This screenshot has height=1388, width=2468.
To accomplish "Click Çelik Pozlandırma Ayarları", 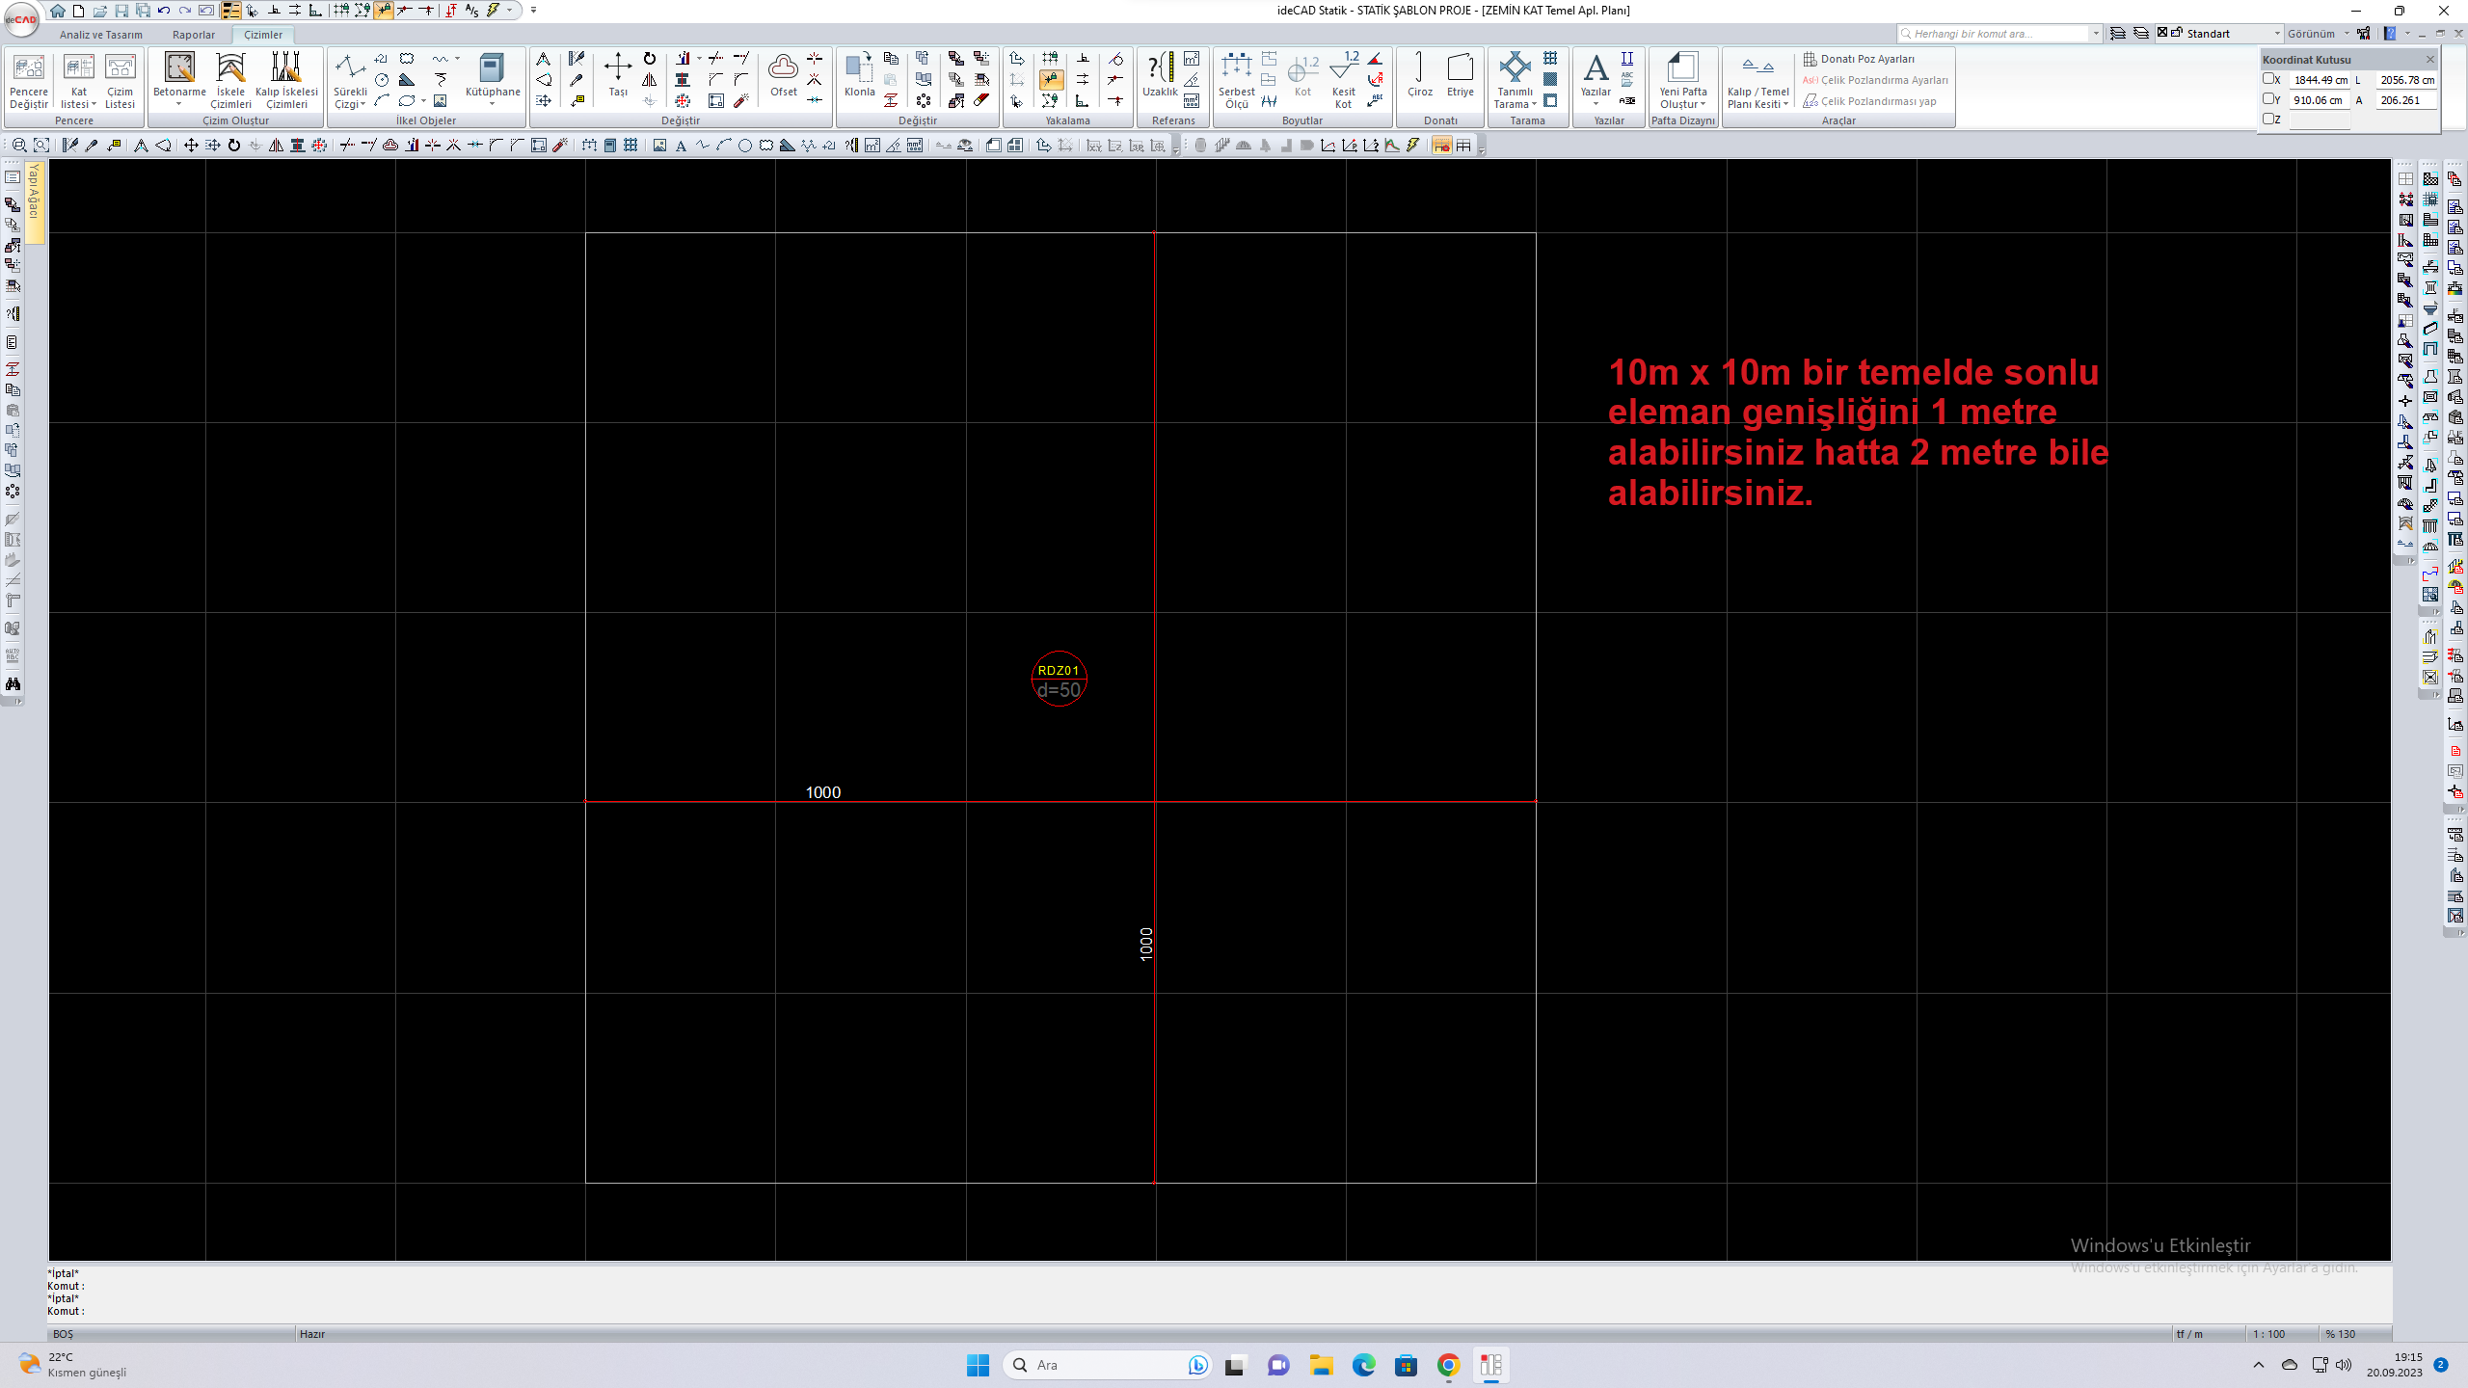I will (1876, 80).
